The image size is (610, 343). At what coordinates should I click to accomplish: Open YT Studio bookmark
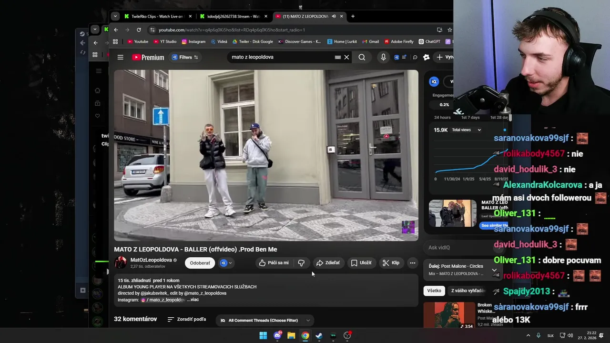pyautogui.click(x=165, y=41)
